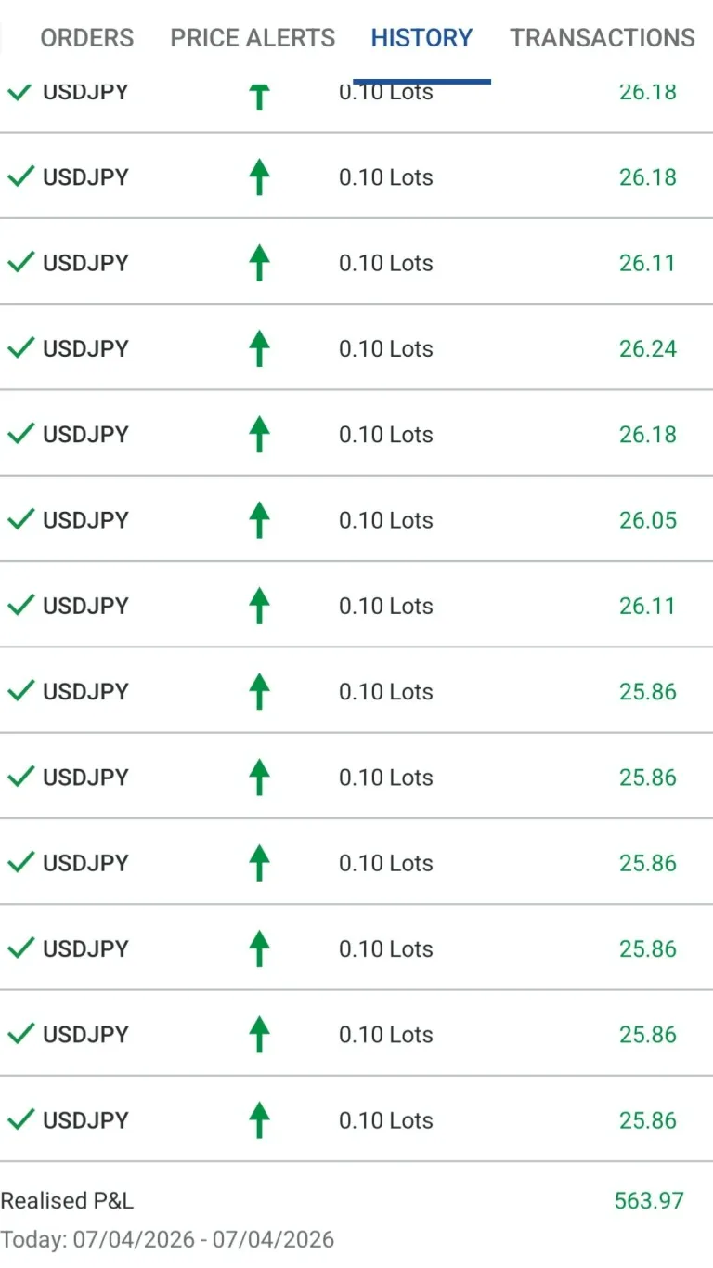The width and height of the screenshot is (713, 1268).
Task: Click the up arrow in the bottom-most USDJPY row
Action: [x=260, y=1120]
